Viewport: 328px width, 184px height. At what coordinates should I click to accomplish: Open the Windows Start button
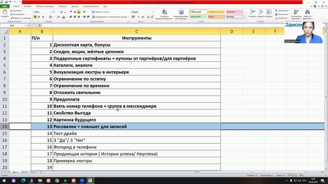coord(4,180)
